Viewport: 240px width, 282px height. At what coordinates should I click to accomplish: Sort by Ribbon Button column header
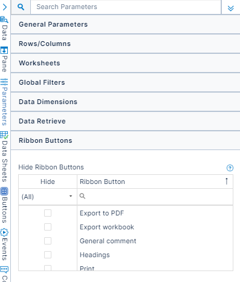click(x=155, y=182)
